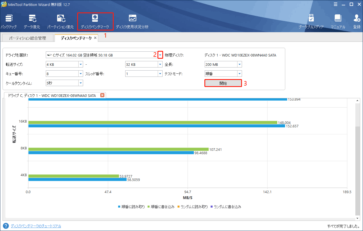This screenshot has width=363, height=231.
Task: Click chart scrollbar down arrow
Action: coord(357,218)
